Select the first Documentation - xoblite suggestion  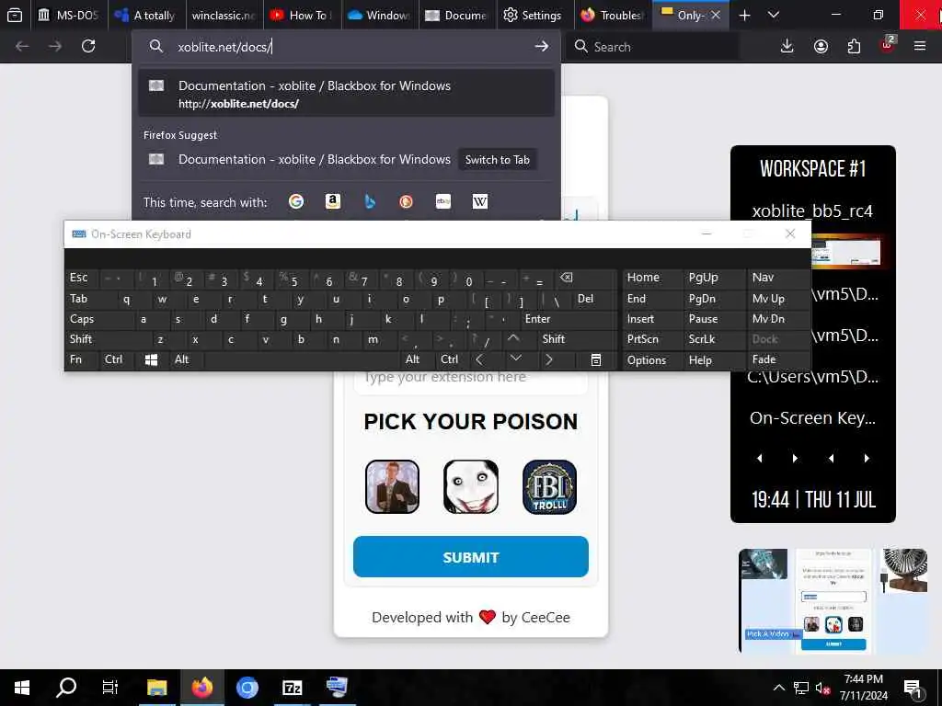coord(346,94)
